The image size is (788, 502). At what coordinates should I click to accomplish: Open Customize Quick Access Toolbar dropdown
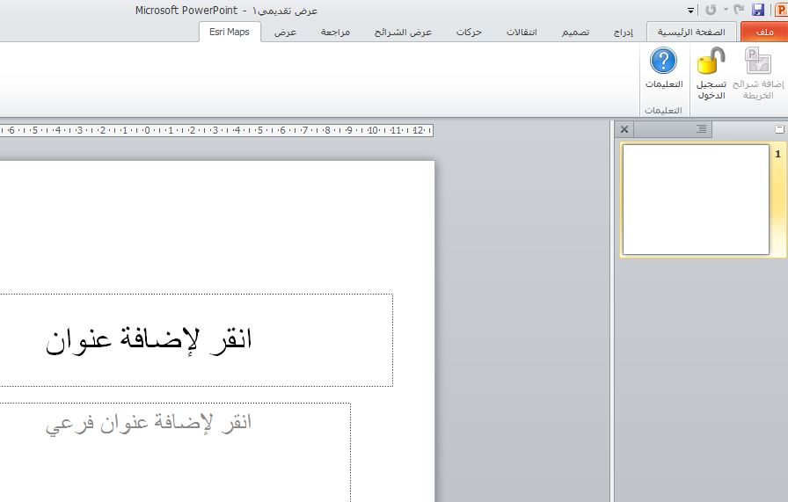(x=691, y=10)
